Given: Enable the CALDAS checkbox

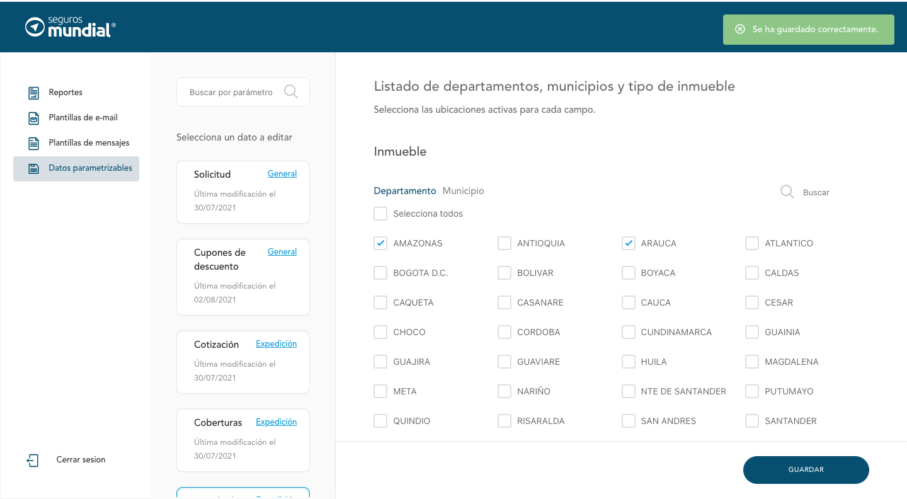Looking at the screenshot, I should click(x=752, y=273).
